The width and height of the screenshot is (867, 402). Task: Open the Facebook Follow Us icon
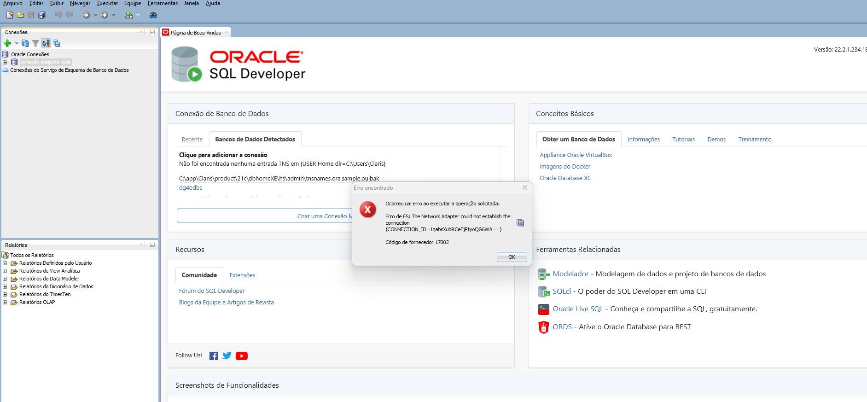coord(214,356)
